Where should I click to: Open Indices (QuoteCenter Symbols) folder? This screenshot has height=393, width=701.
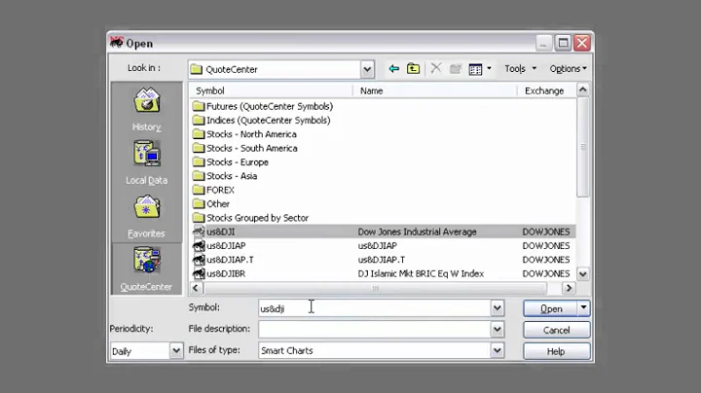pos(262,120)
